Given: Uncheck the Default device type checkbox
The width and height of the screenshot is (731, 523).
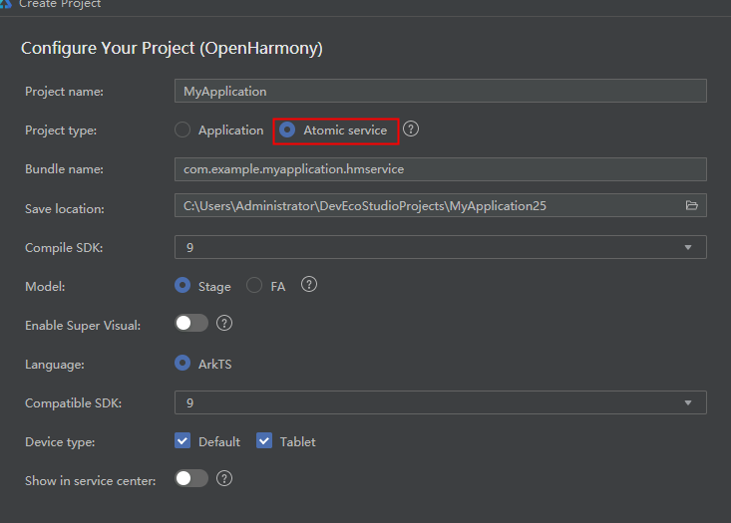Looking at the screenshot, I should [x=183, y=440].
